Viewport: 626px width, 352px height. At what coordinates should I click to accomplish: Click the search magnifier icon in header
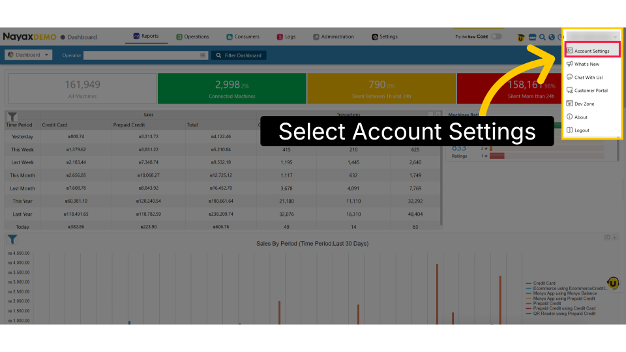coord(542,37)
